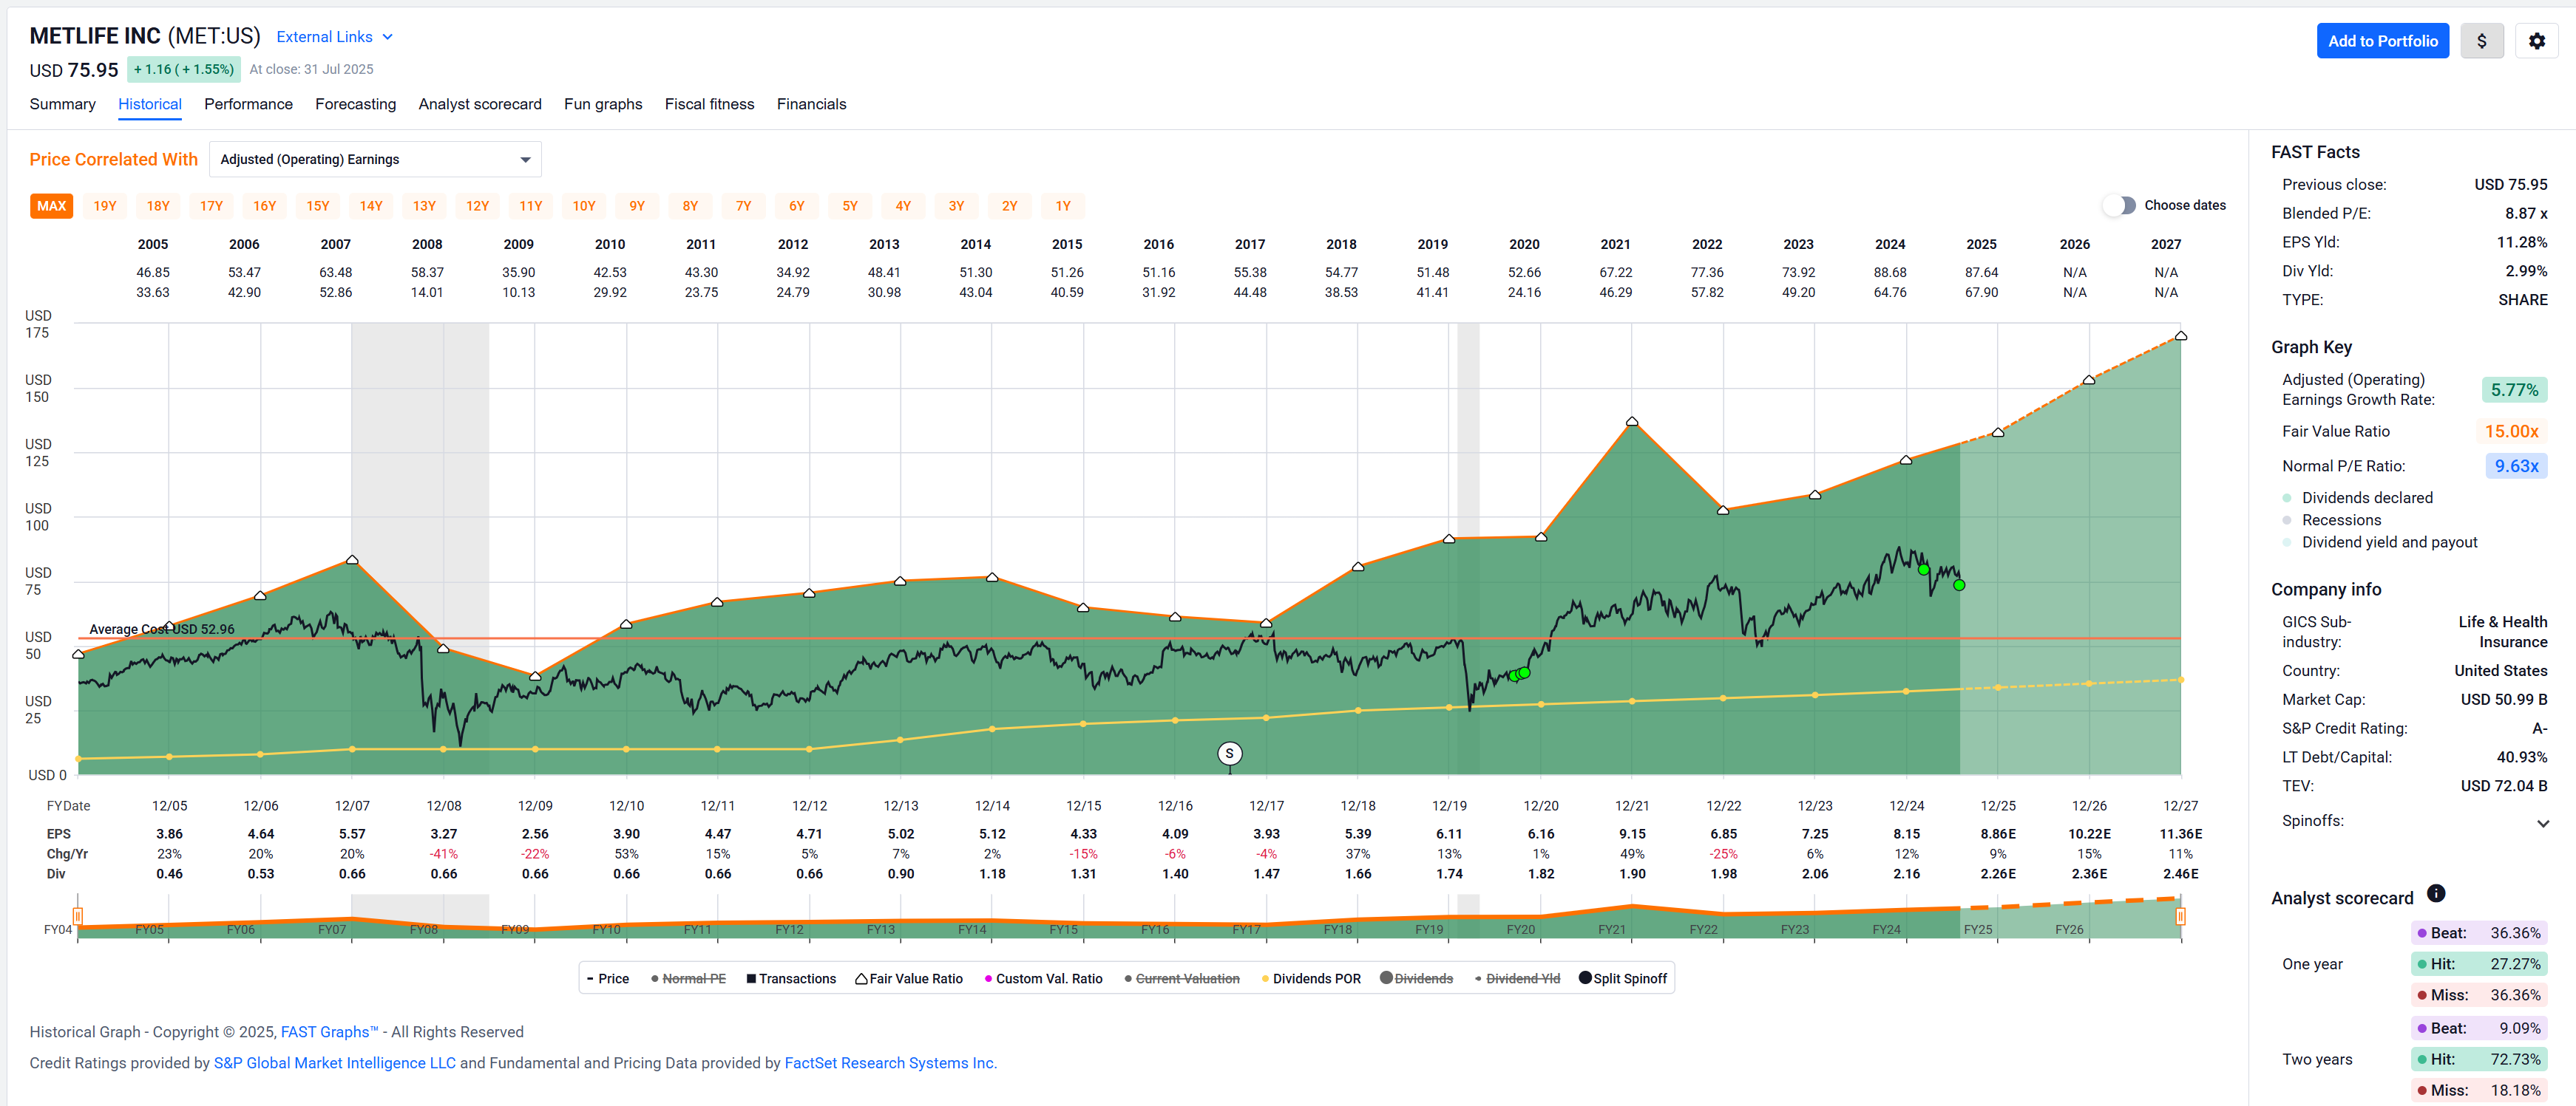
Task: Select the 10Y time range
Action: (x=584, y=206)
